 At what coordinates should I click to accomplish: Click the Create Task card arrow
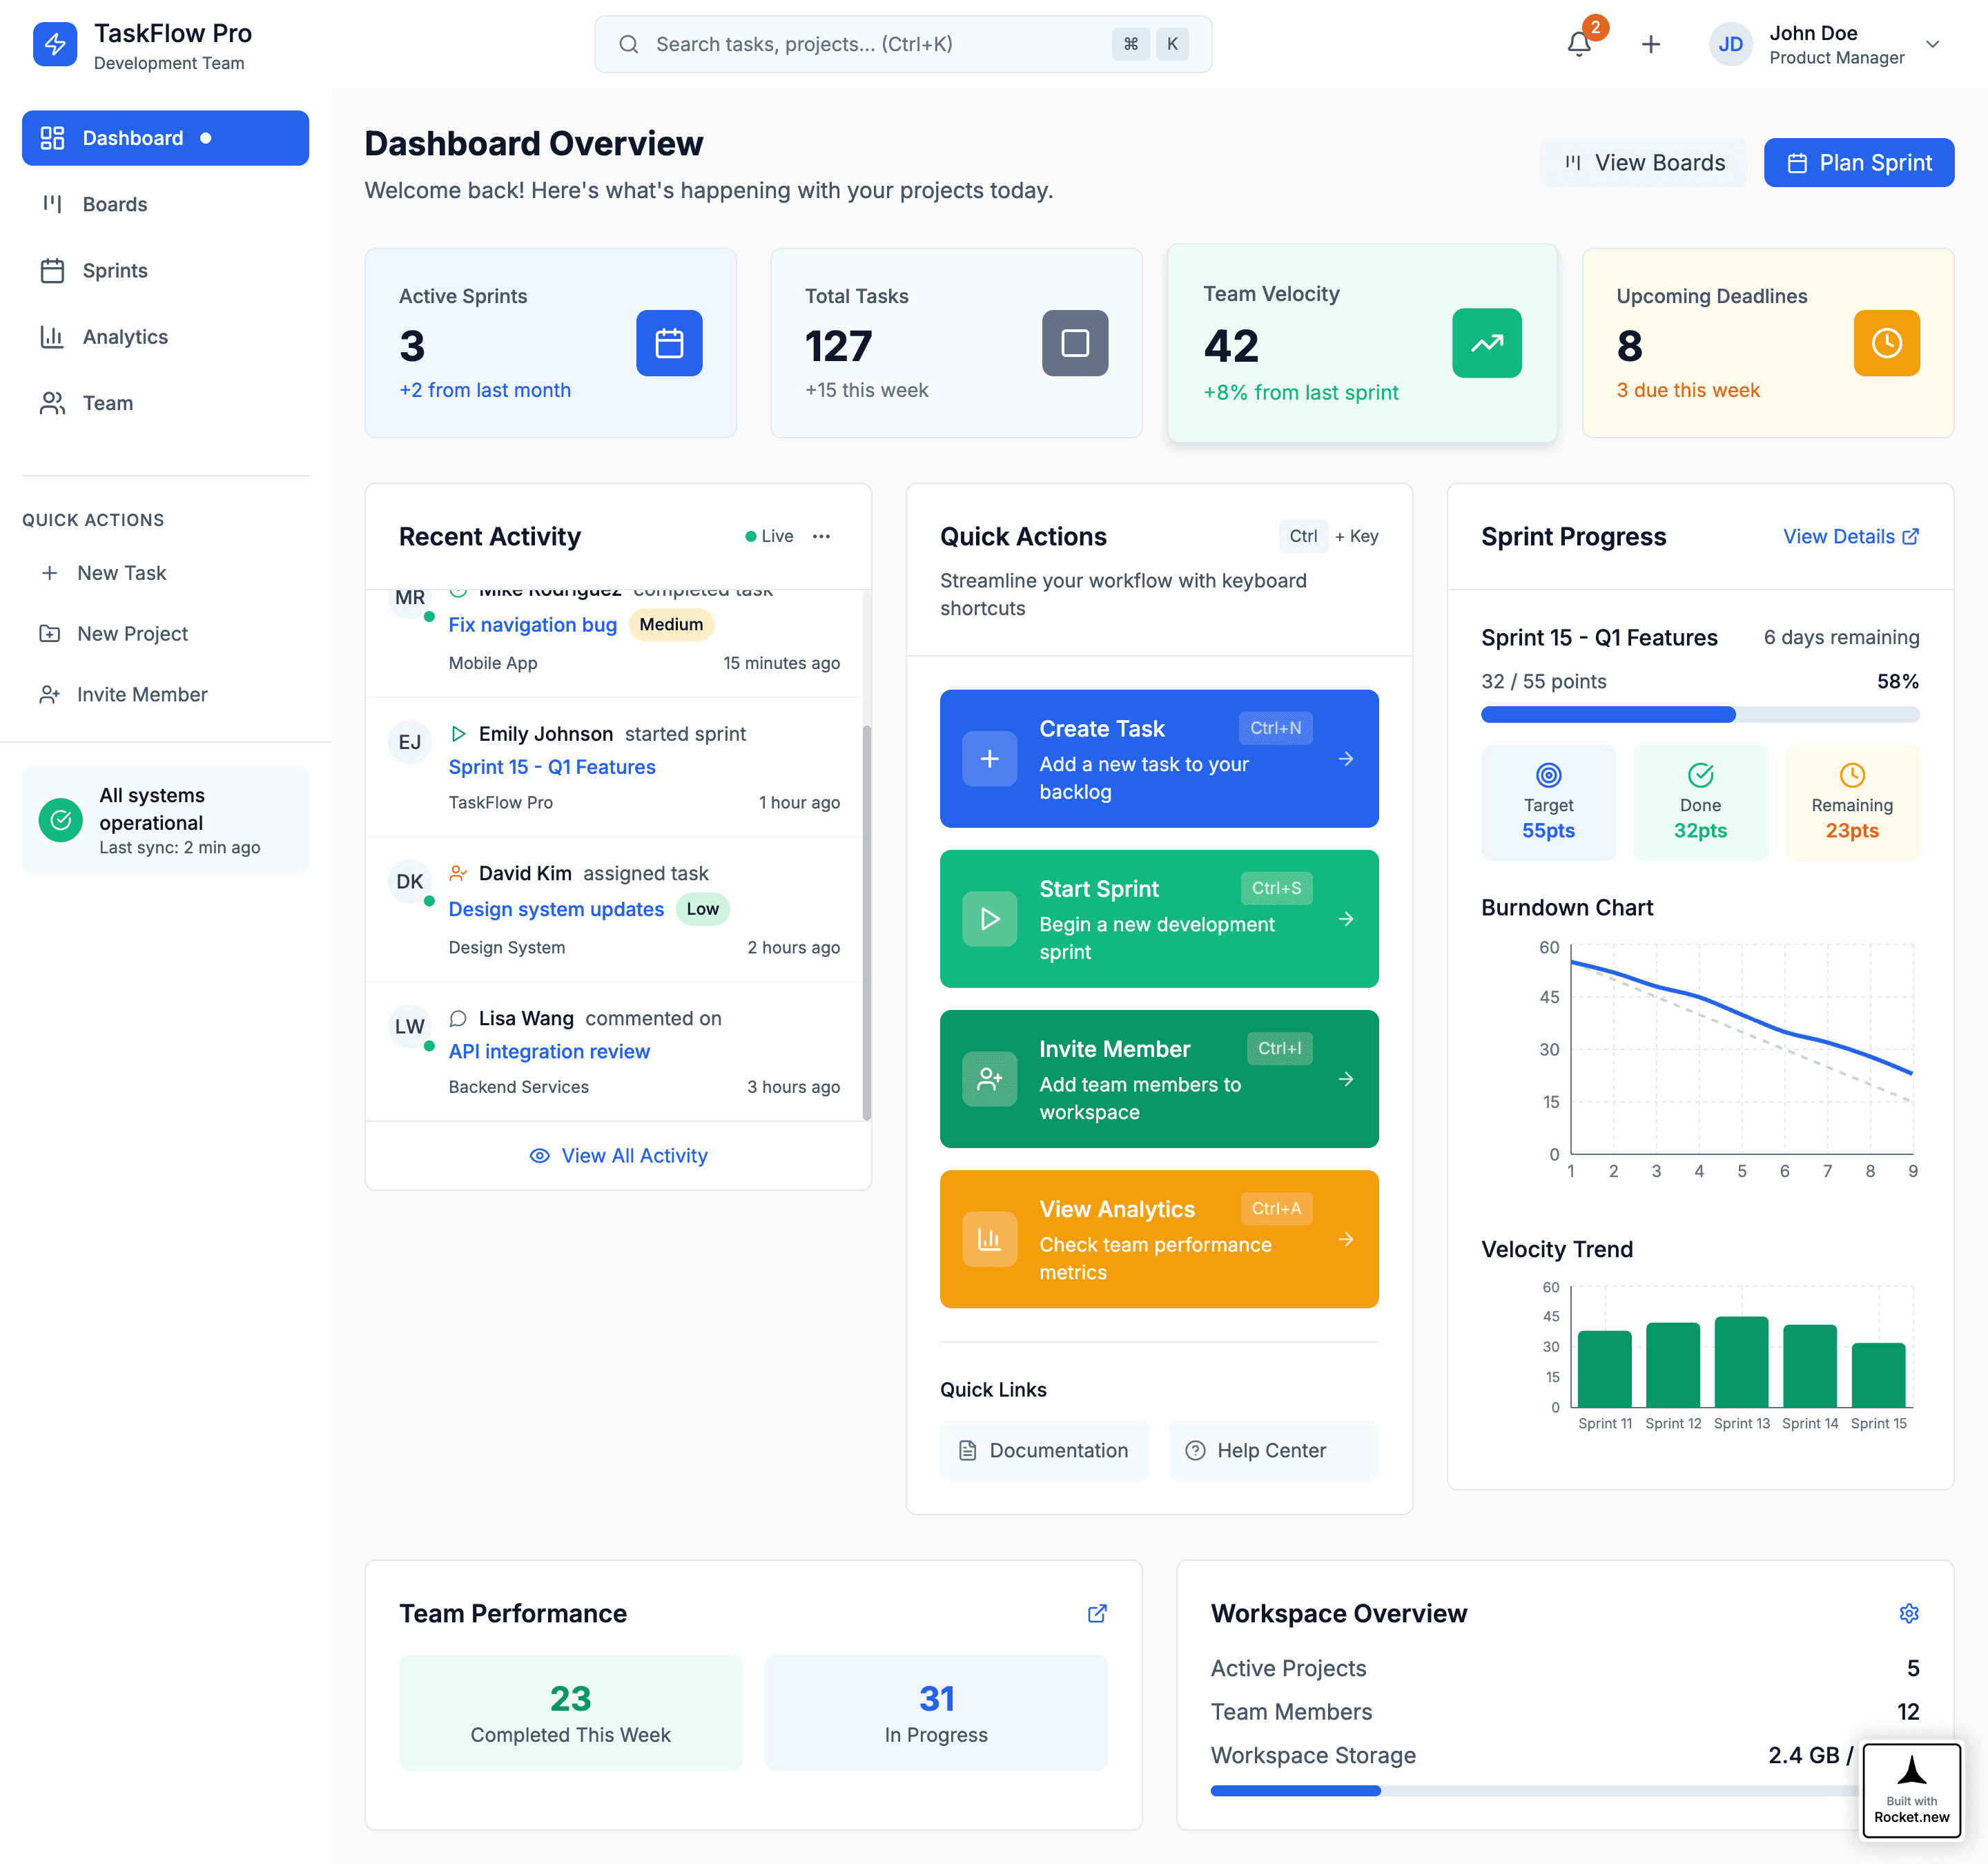coord(1346,759)
